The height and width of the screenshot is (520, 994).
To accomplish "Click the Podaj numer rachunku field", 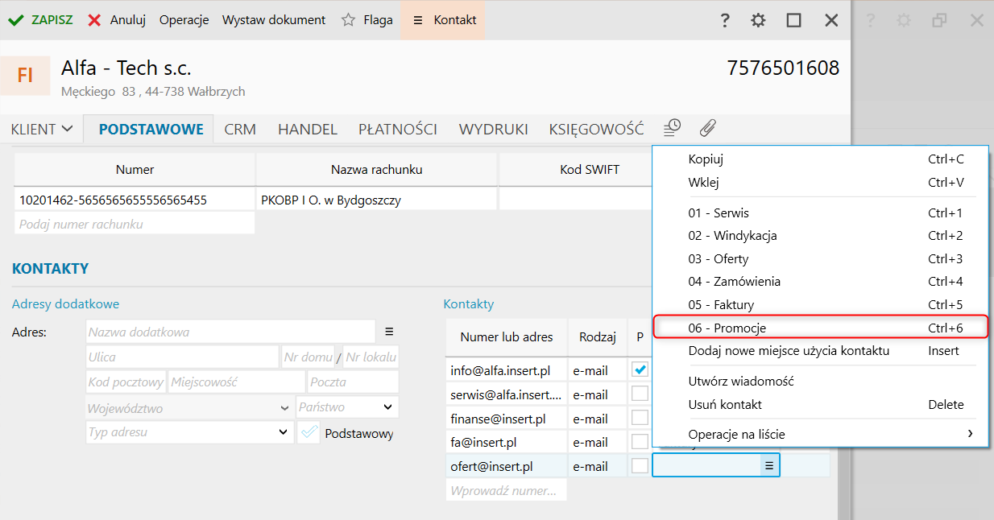I will (x=135, y=224).
